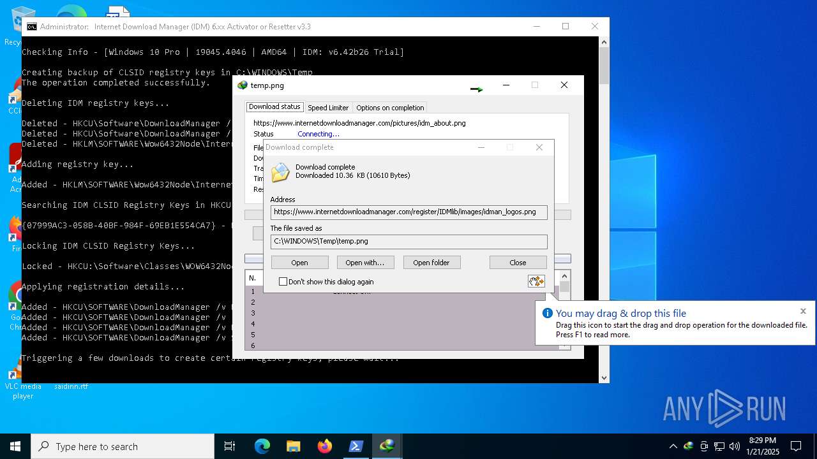Viewport: 817px width, 459px height.
Task: Open File Explorer from the taskbar
Action: click(293, 446)
